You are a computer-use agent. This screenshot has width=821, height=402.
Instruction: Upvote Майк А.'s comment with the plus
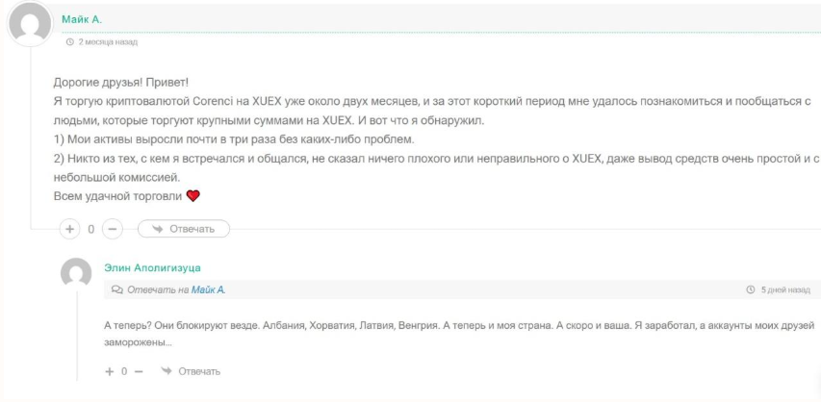pos(70,229)
